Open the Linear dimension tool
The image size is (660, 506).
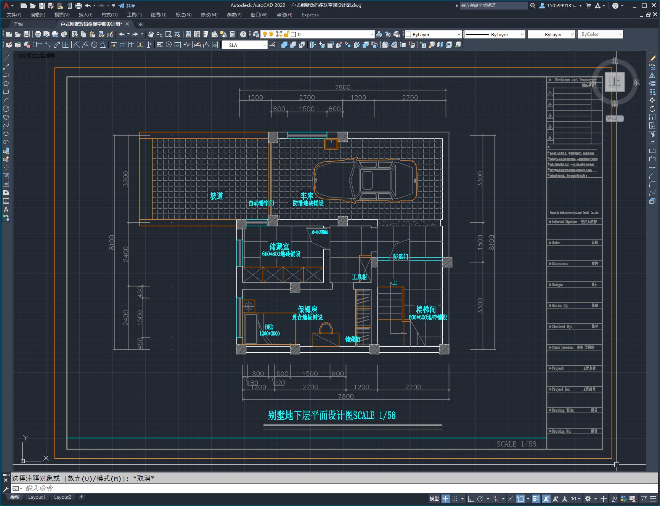pos(39,45)
